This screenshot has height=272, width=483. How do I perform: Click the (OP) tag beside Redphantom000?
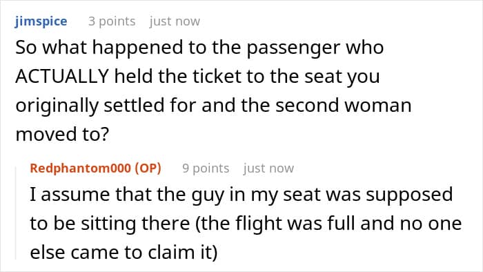(148, 168)
